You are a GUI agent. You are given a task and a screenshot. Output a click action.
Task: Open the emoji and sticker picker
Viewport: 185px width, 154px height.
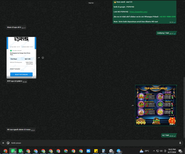click(x=8, y=143)
